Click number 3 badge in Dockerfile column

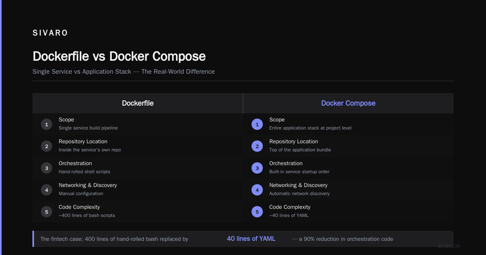[x=47, y=168]
